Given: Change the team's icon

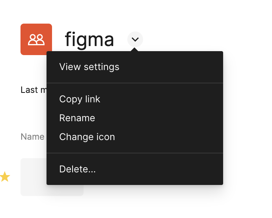Looking at the screenshot, I should [x=87, y=137].
